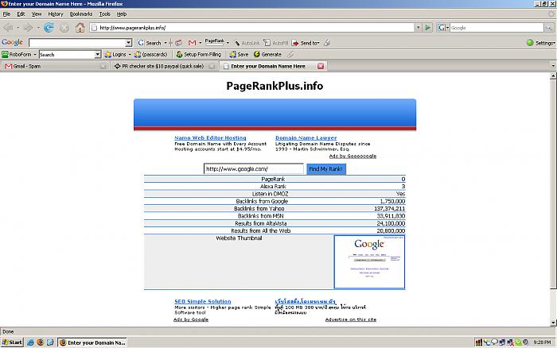
Task: Open the Namo Web Editor Hosting link
Action: 210,137
